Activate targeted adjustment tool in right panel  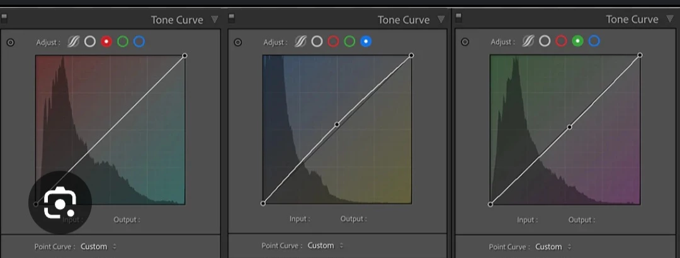point(465,42)
